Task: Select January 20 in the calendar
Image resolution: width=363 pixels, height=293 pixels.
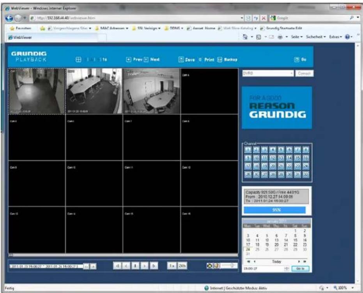Action: [x=276, y=245]
